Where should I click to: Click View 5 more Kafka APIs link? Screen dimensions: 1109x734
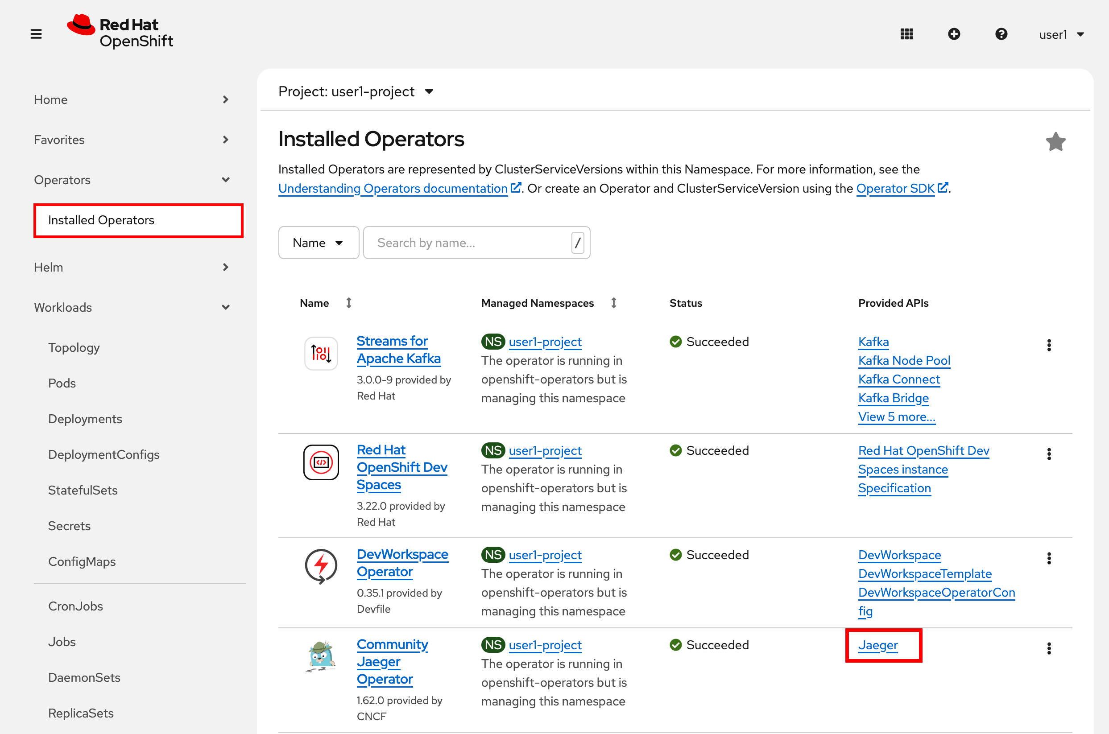tap(896, 416)
